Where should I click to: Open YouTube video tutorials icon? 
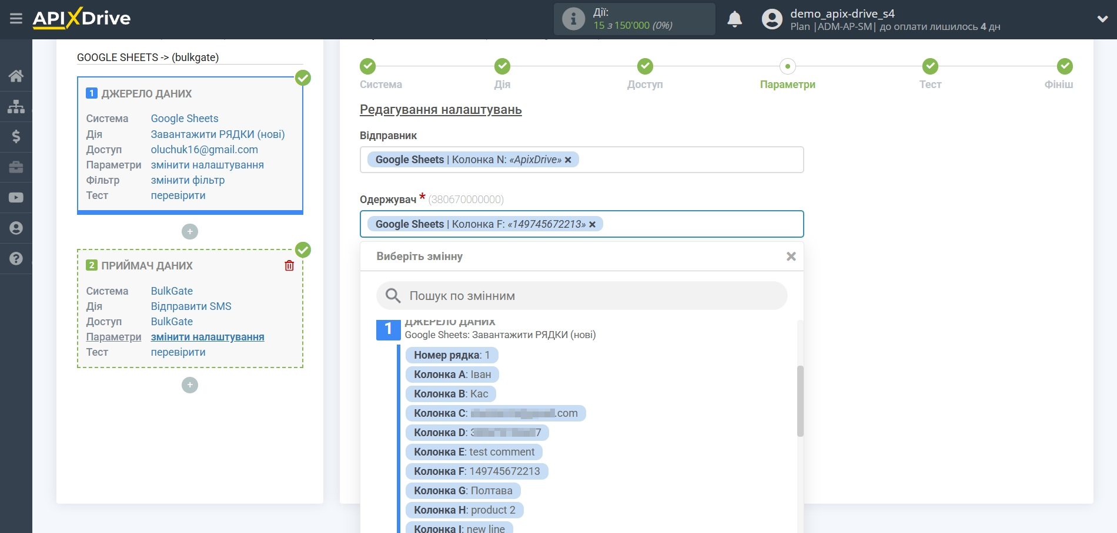pos(16,198)
